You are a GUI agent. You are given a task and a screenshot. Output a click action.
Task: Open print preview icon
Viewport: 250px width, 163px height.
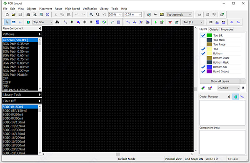(35, 15)
